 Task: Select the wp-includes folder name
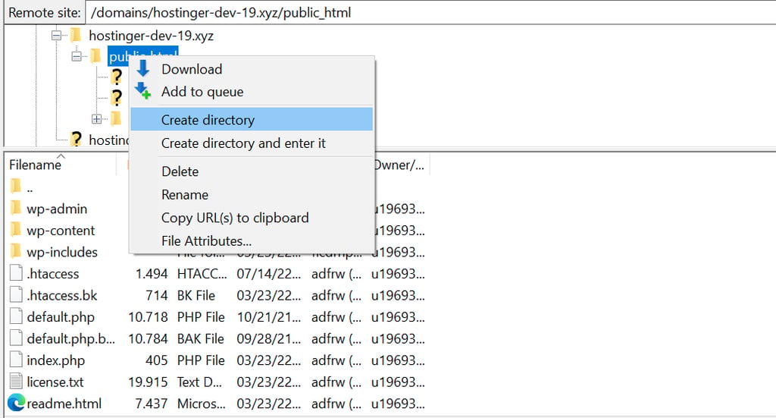62,252
